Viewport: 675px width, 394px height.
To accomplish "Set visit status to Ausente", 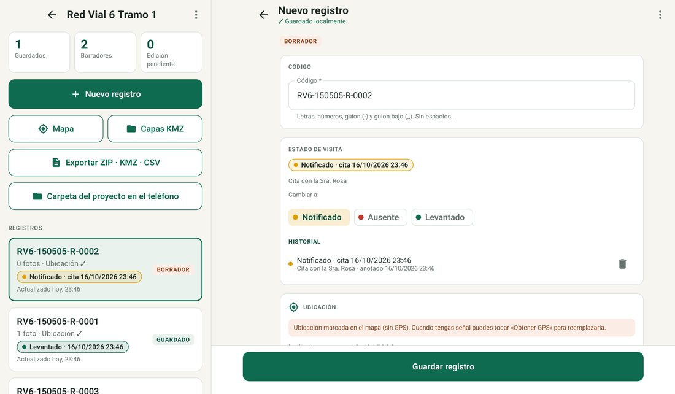I will (x=380, y=217).
